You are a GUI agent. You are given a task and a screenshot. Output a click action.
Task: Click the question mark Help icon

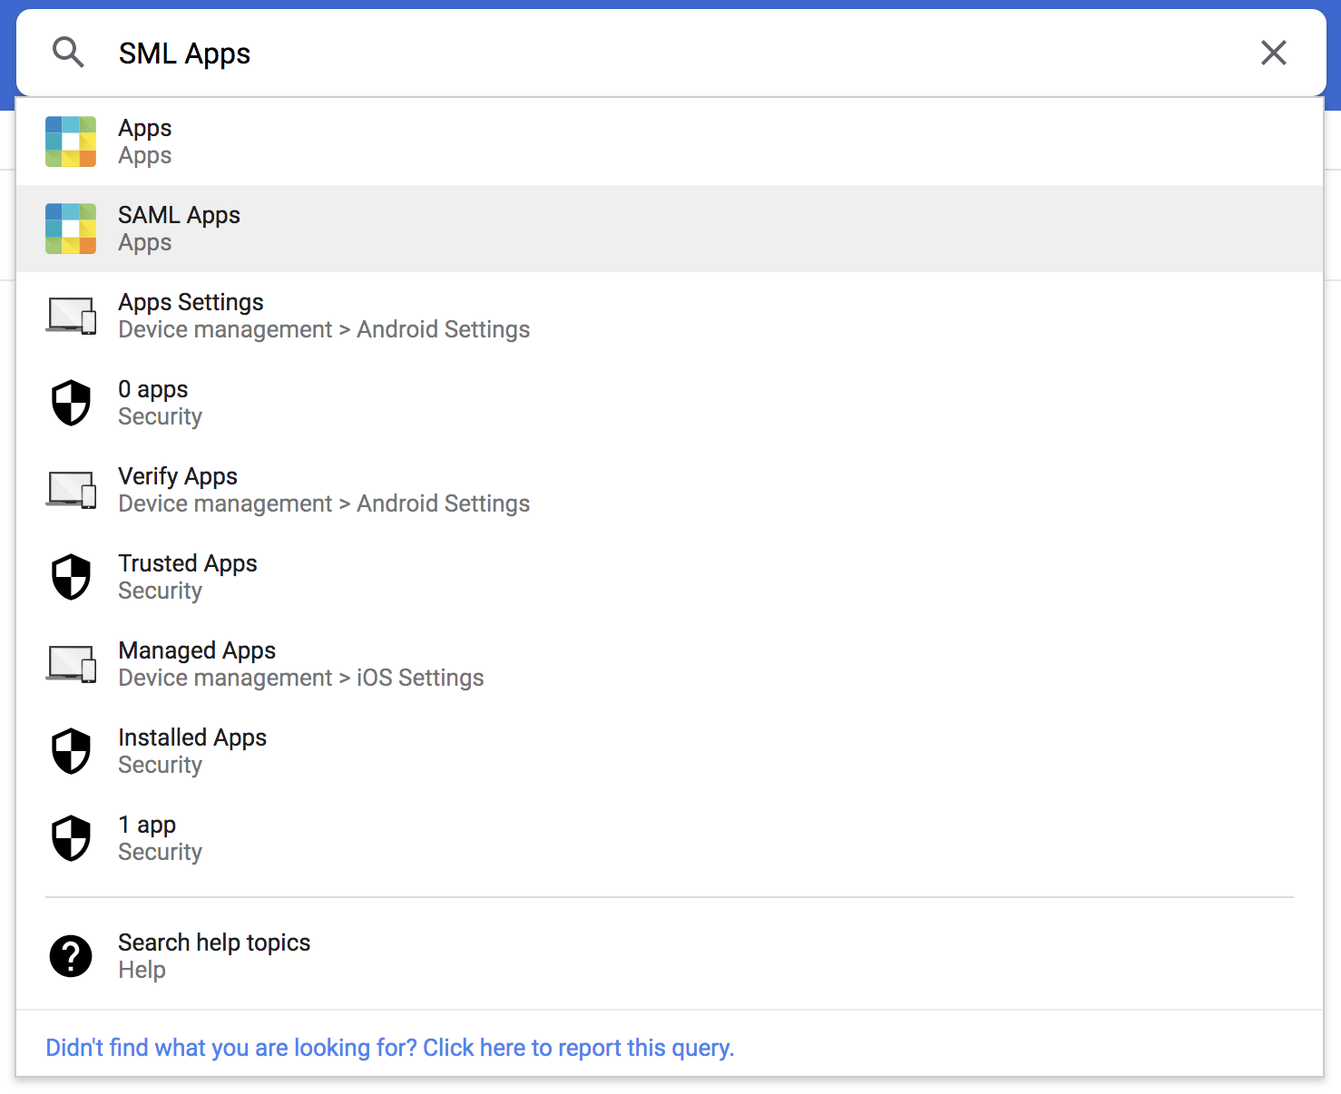[71, 955]
